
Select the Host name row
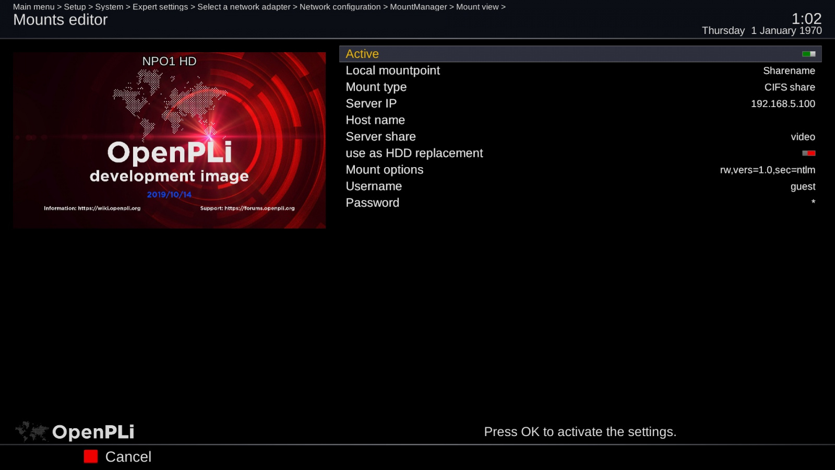580,120
